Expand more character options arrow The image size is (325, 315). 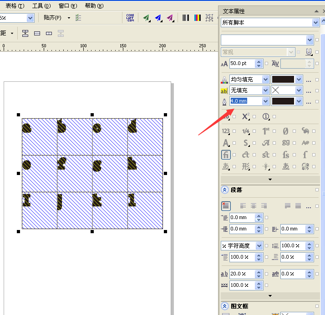click(270, 180)
